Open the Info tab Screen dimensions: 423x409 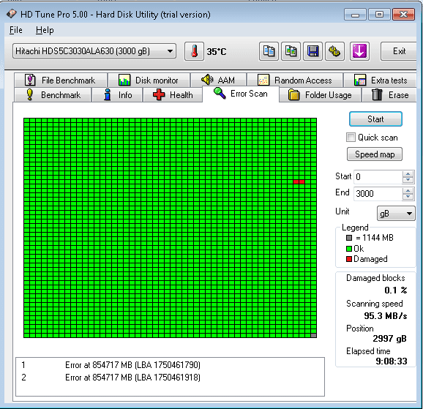tap(117, 95)
